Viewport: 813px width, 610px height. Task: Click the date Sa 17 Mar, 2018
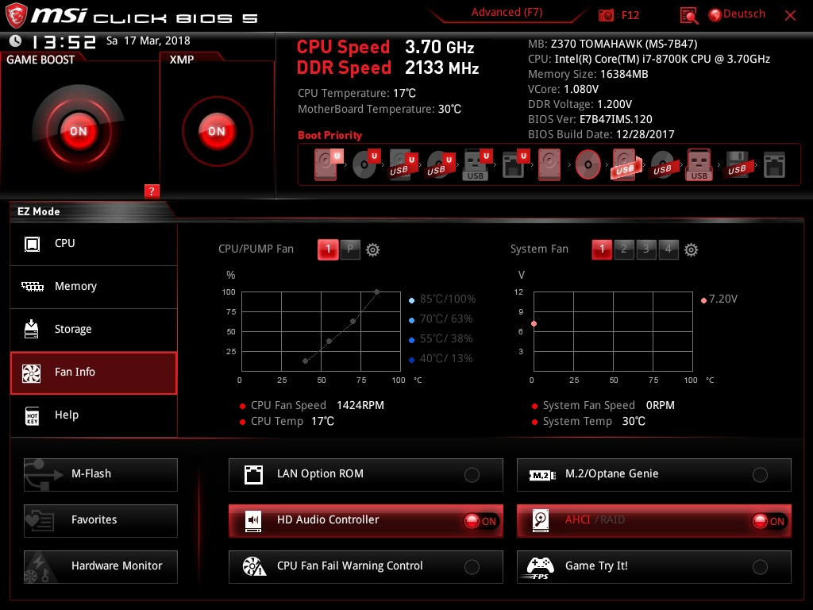pos(148,41)
